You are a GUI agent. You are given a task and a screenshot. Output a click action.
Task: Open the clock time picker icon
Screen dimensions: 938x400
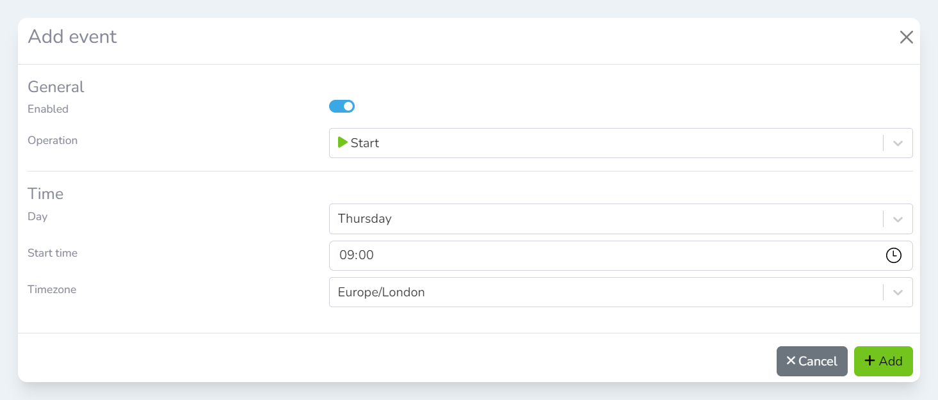[x=893, y=255]
